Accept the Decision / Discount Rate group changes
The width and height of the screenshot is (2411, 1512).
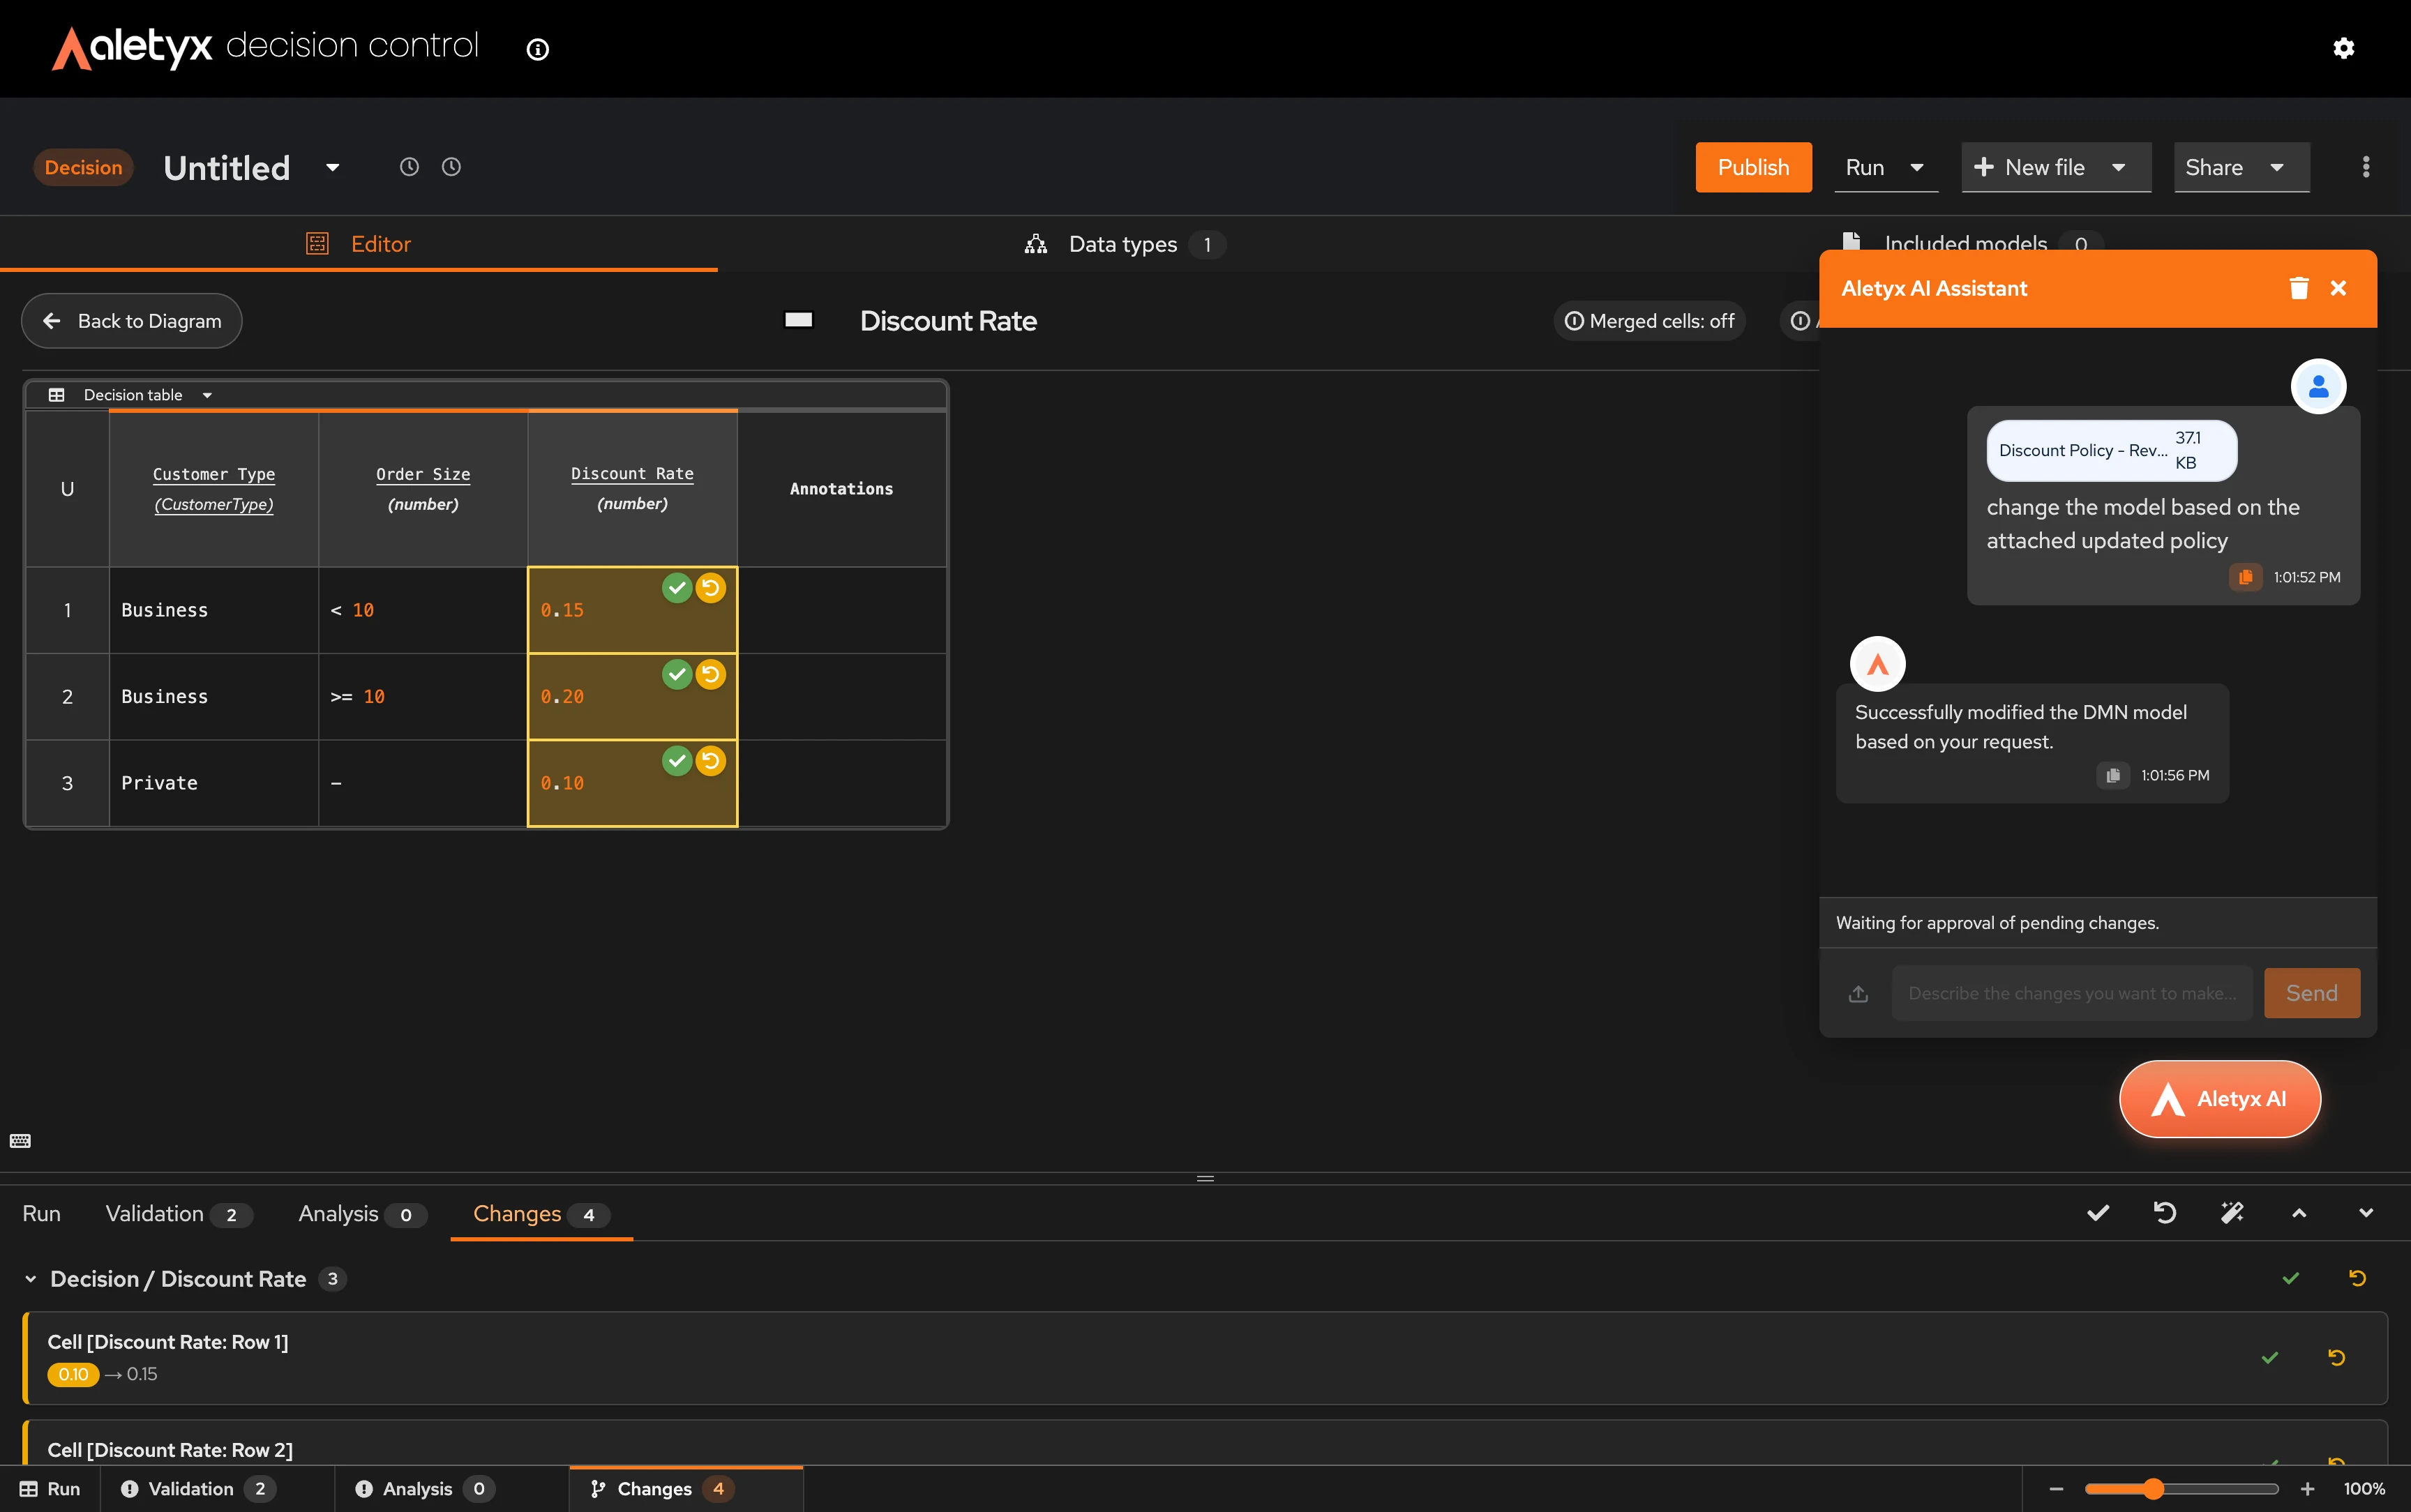coord(2291,1278)
